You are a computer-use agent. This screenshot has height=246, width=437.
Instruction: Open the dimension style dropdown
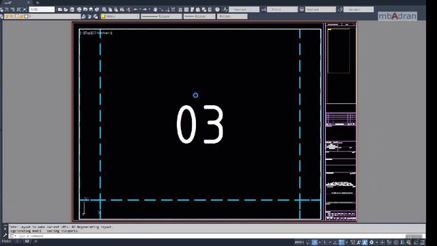click(x=282, y=10)
